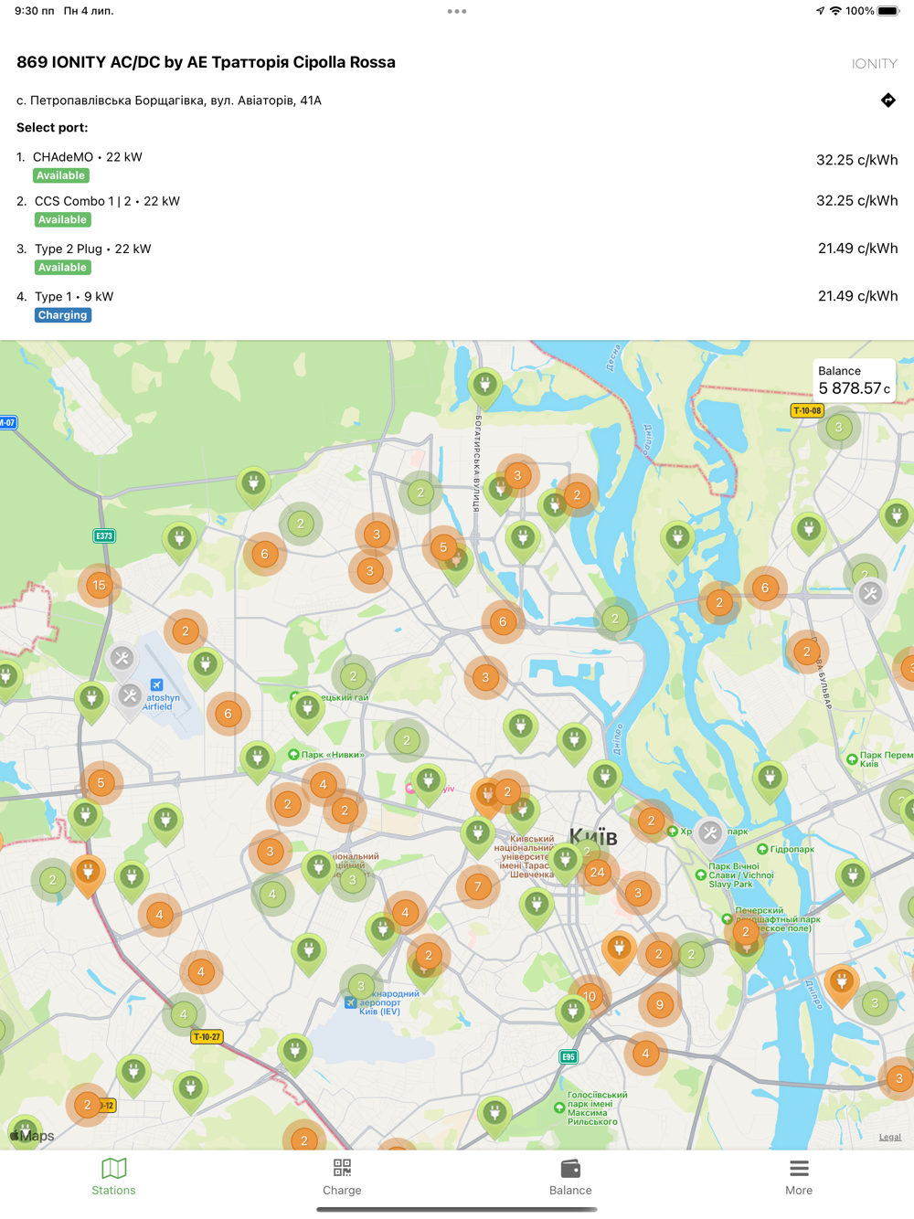Tap the Kyiv IEV airport icon
Image resolution: width=914 pixels, height=1219 pixels.
click(351, 1002)
